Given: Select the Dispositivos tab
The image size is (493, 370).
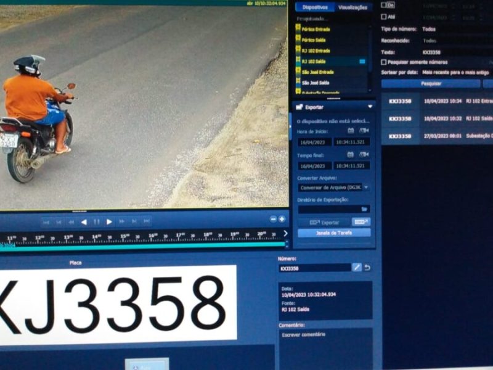Looking at the screenshot, I should click(315, 7).
